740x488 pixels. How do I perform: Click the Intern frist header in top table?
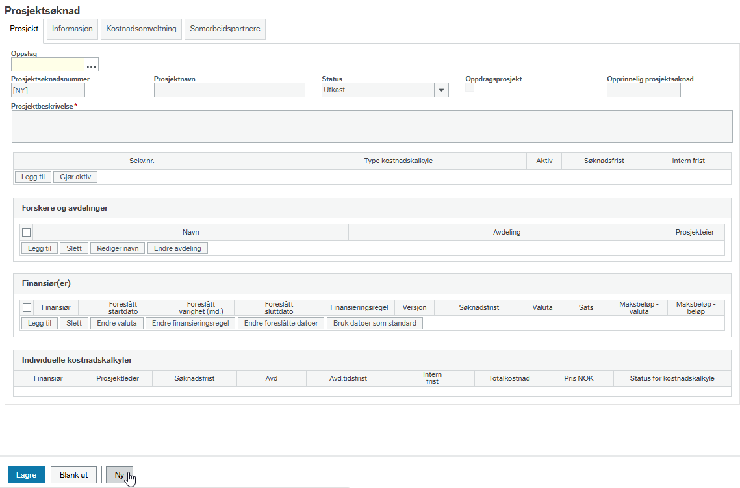click(689, 161)
